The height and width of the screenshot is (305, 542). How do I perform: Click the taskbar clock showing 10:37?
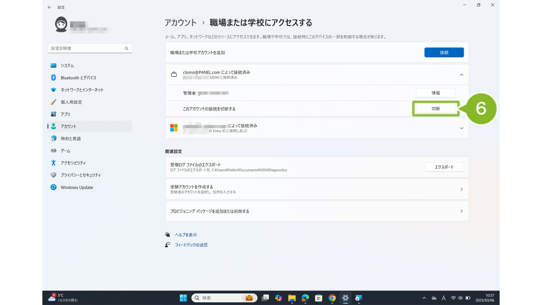point(485,298)
